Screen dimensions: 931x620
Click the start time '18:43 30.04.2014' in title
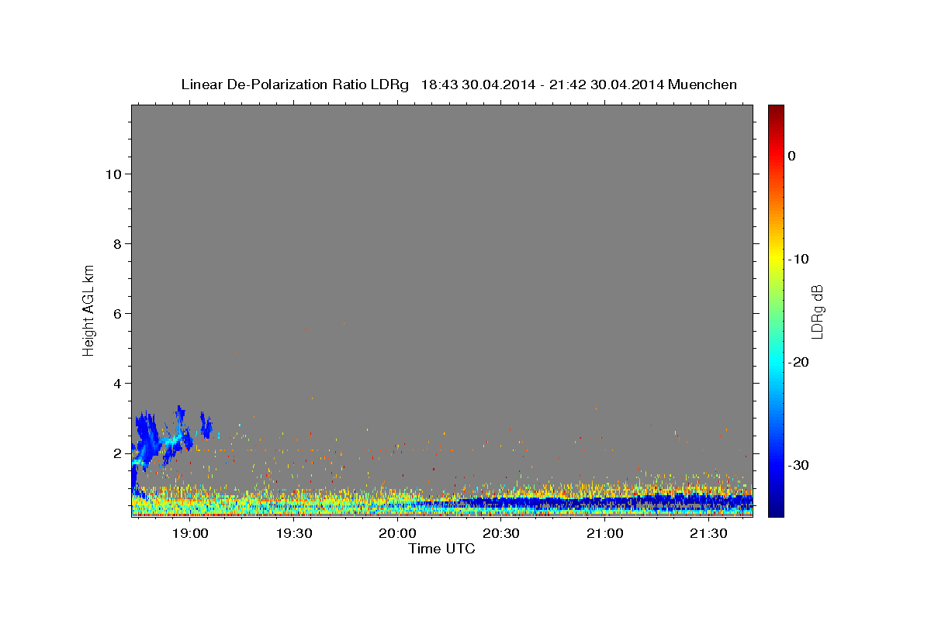[478, 84]
